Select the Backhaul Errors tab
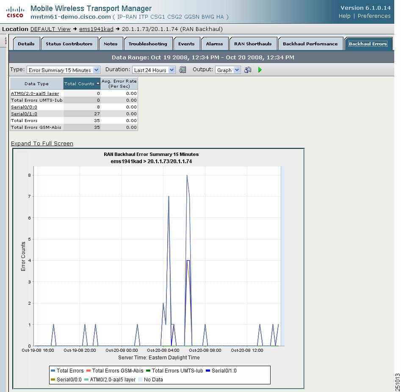Image resolution: width=401 pixels, height=392 pixels. (x=368, y=44)
